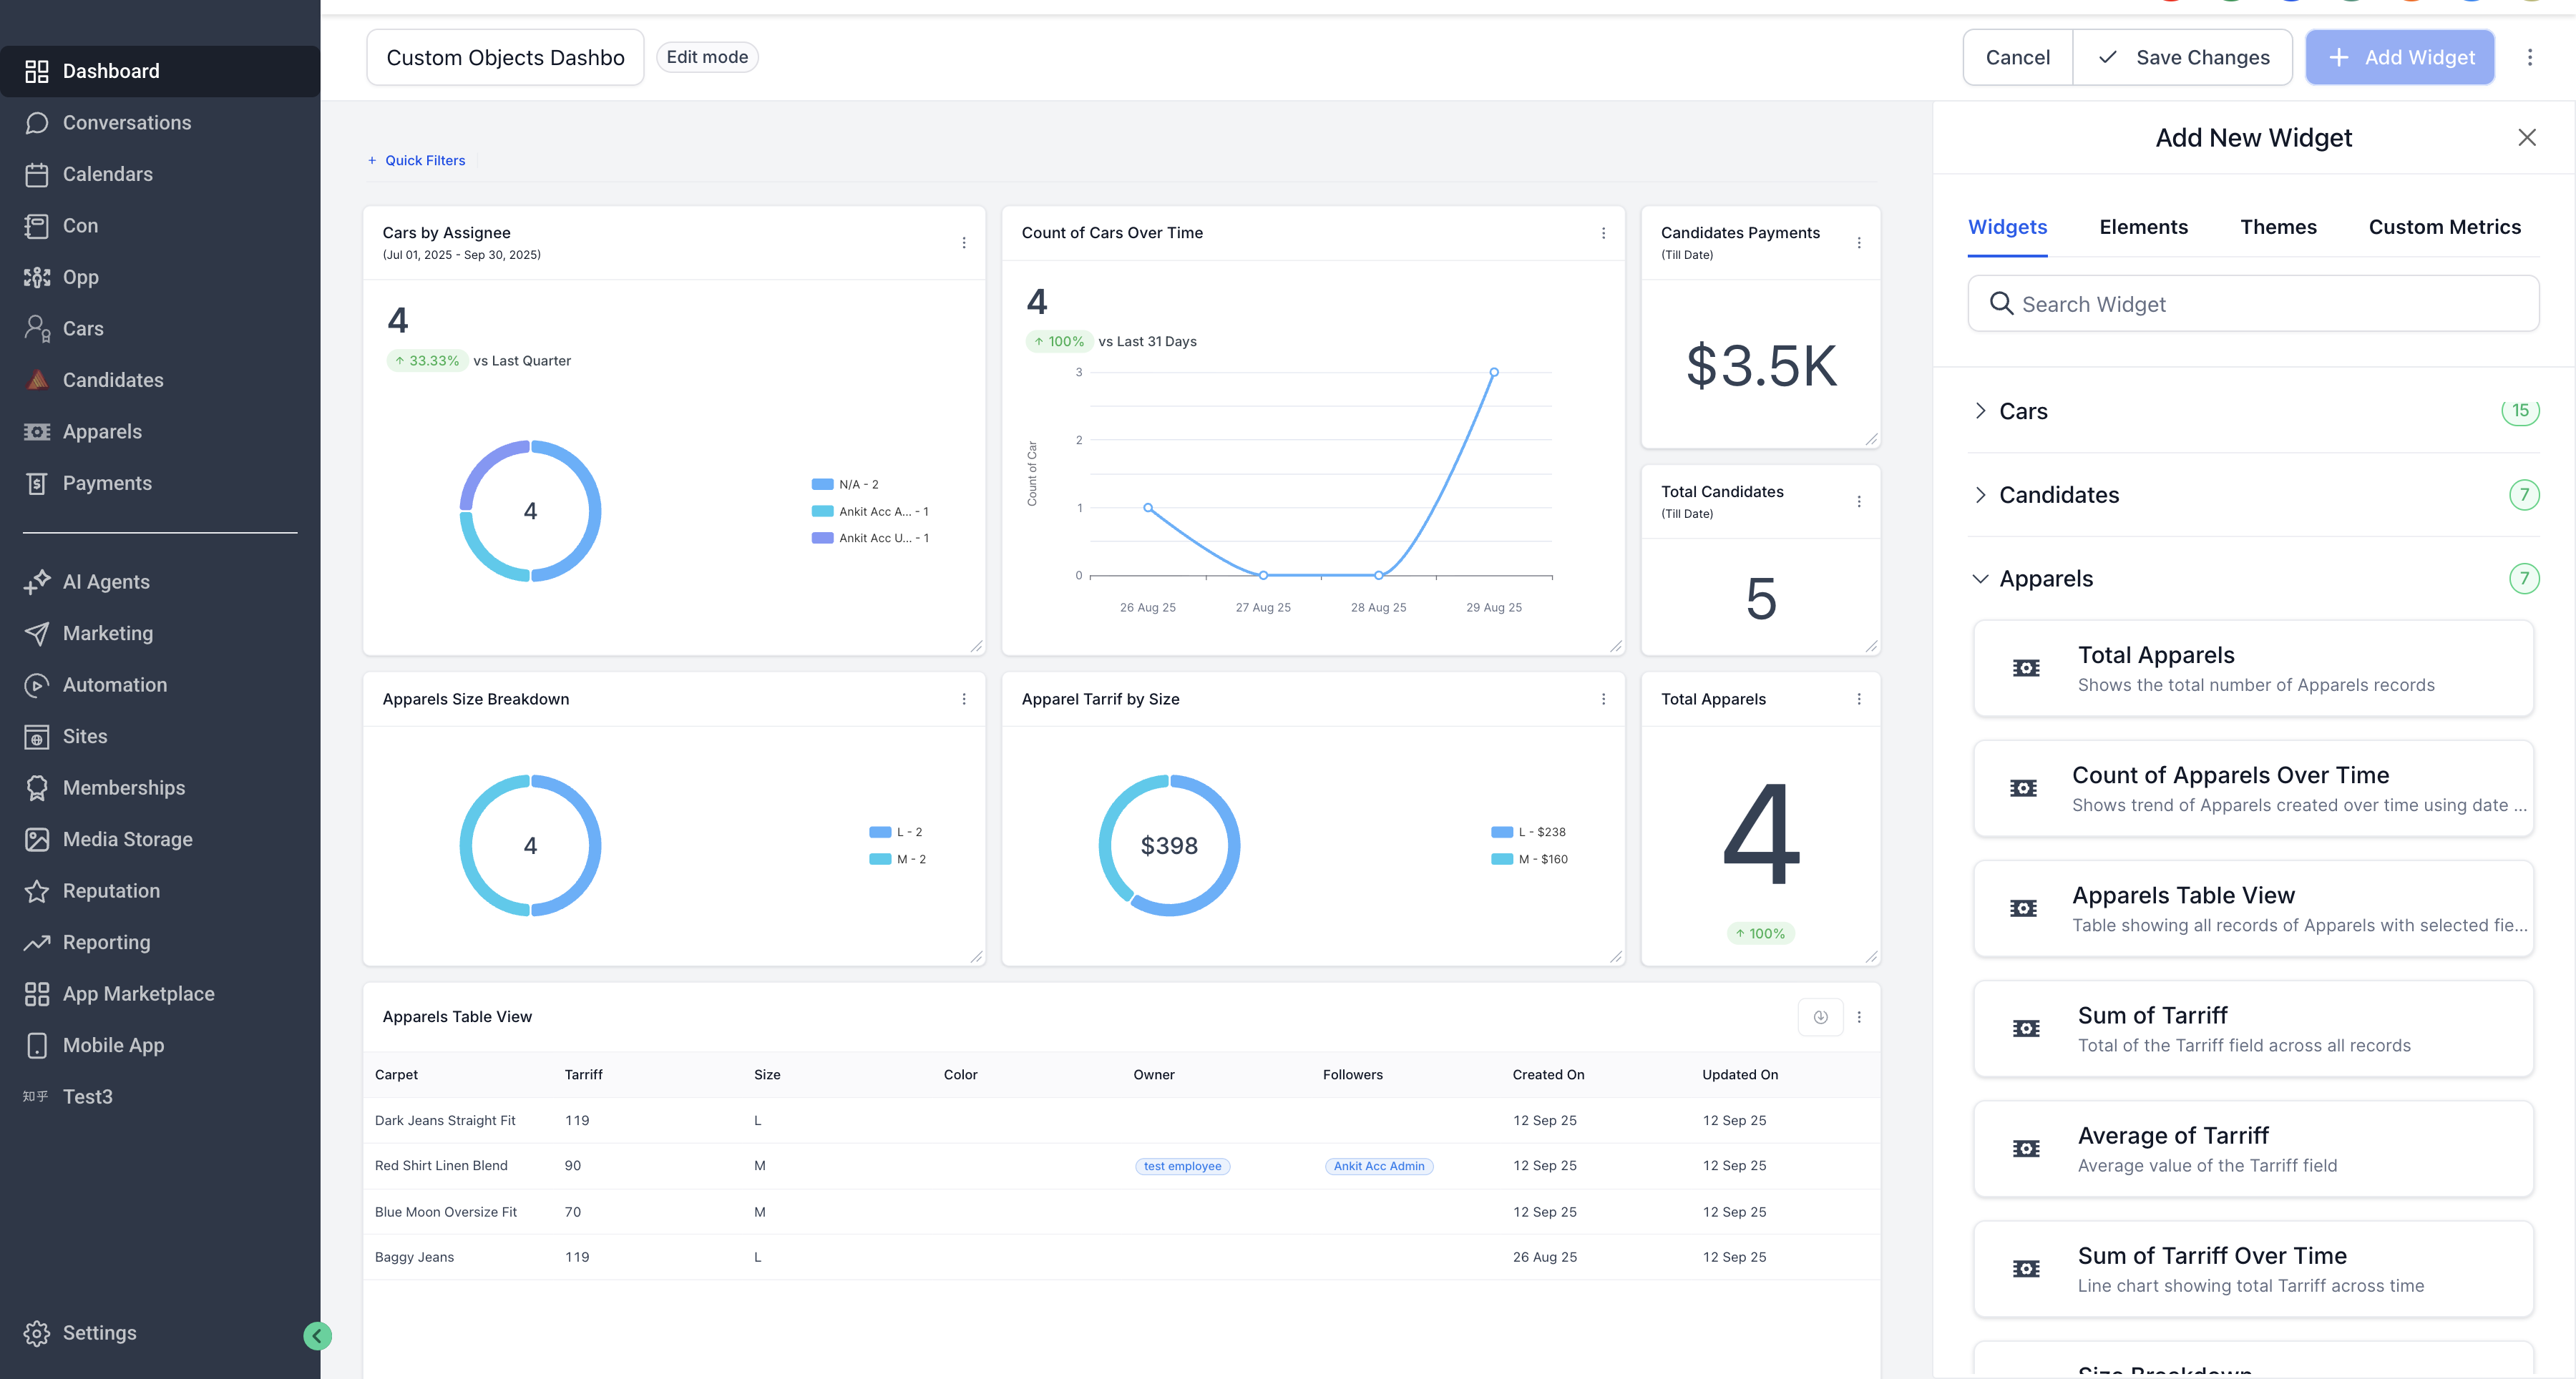Open the options menu on Cars by Assignee widget
Viewport: 2576px width, 1379px height.
click(964, 242)
